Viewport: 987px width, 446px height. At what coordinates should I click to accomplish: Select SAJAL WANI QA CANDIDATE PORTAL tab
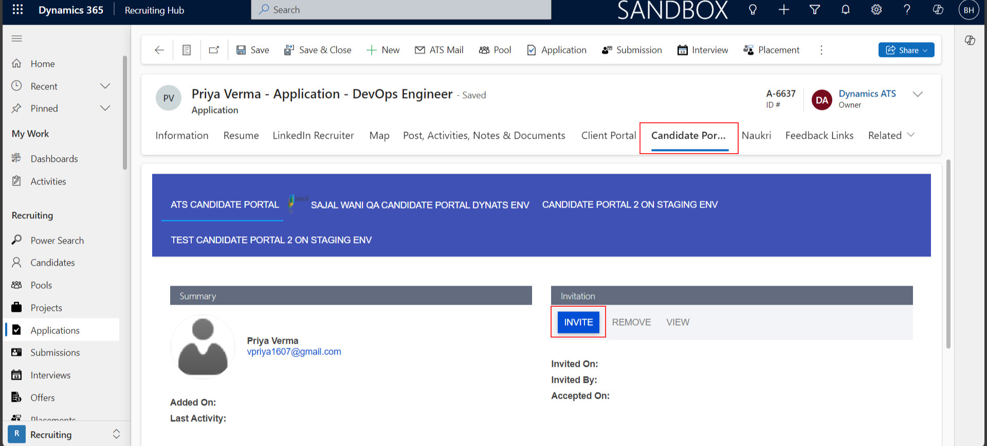coord(420,205)
